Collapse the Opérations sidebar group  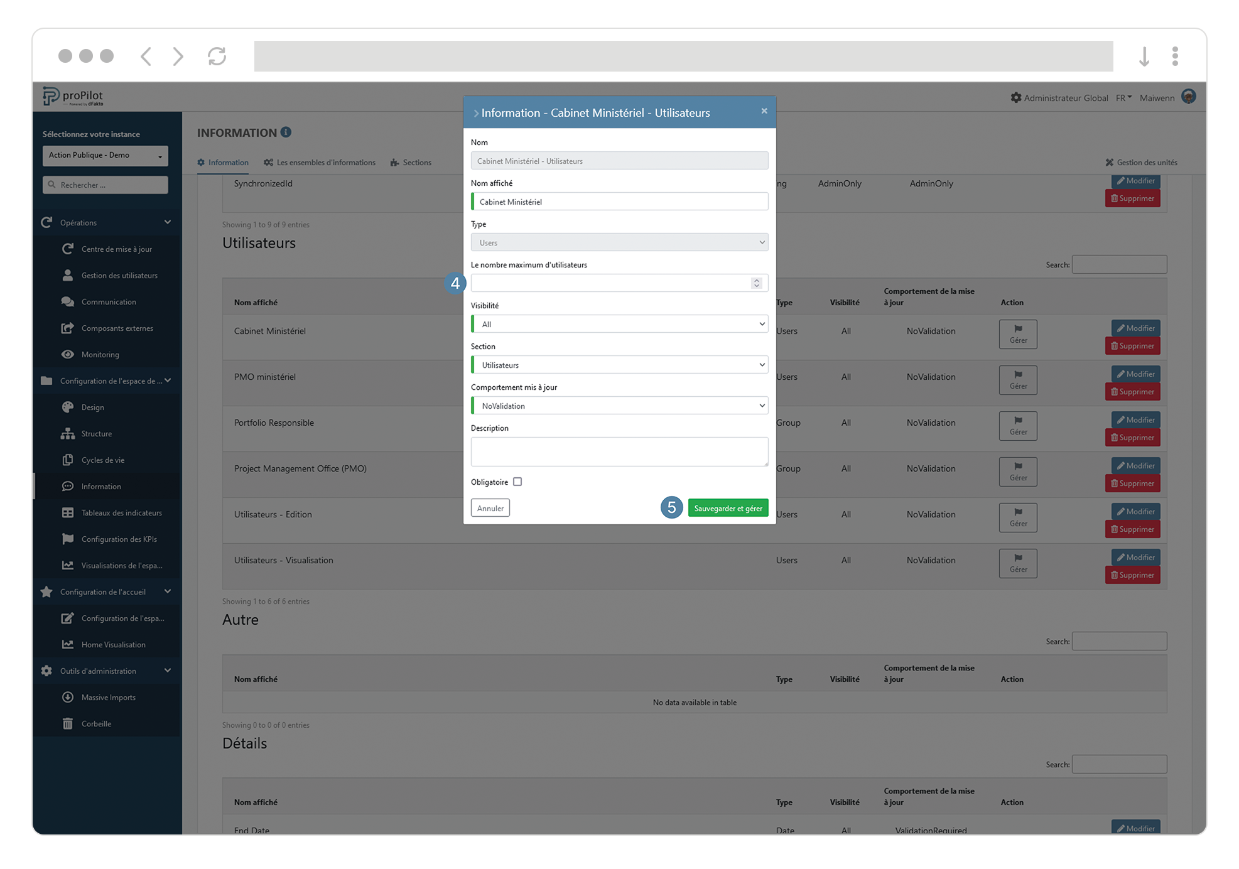[x=168, y=222]
